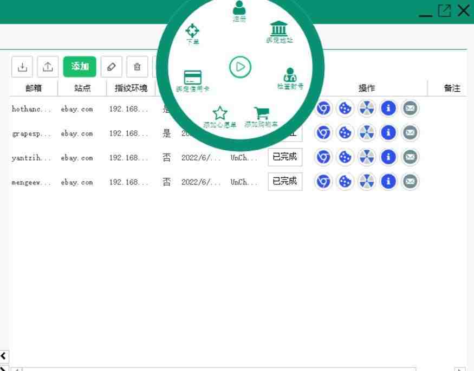
Task: Click the info icon in the yantzih row
Action: 388,156
